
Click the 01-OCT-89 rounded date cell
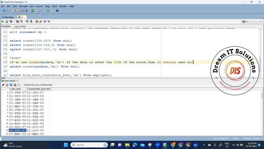[35, 96]
